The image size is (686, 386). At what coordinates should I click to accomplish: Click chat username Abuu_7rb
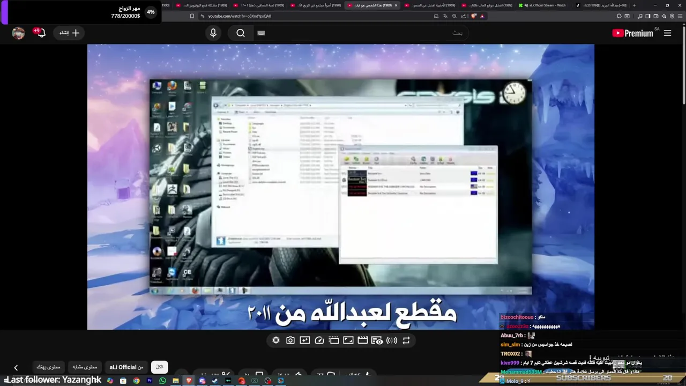coord(512,336)
